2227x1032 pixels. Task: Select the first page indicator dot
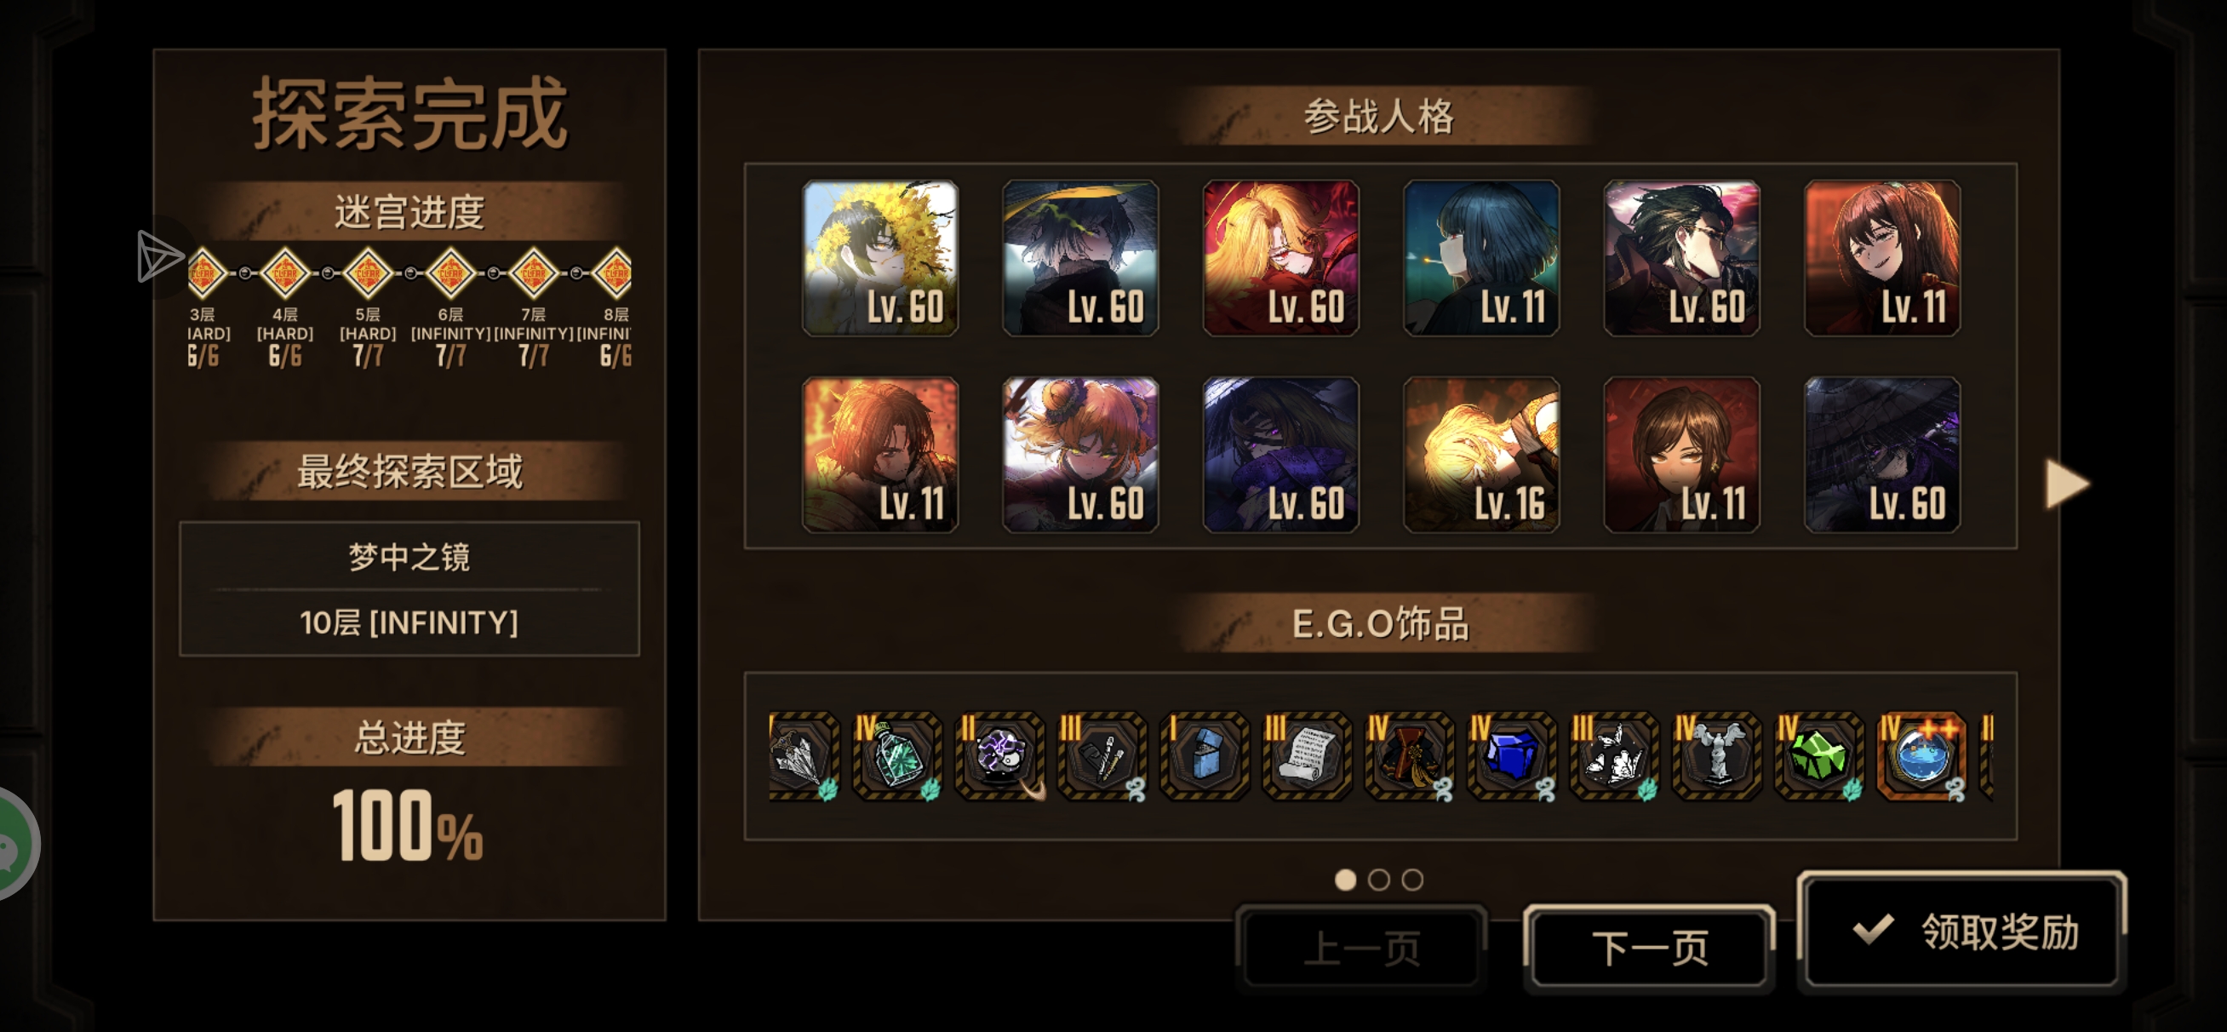click(1345, 880)
